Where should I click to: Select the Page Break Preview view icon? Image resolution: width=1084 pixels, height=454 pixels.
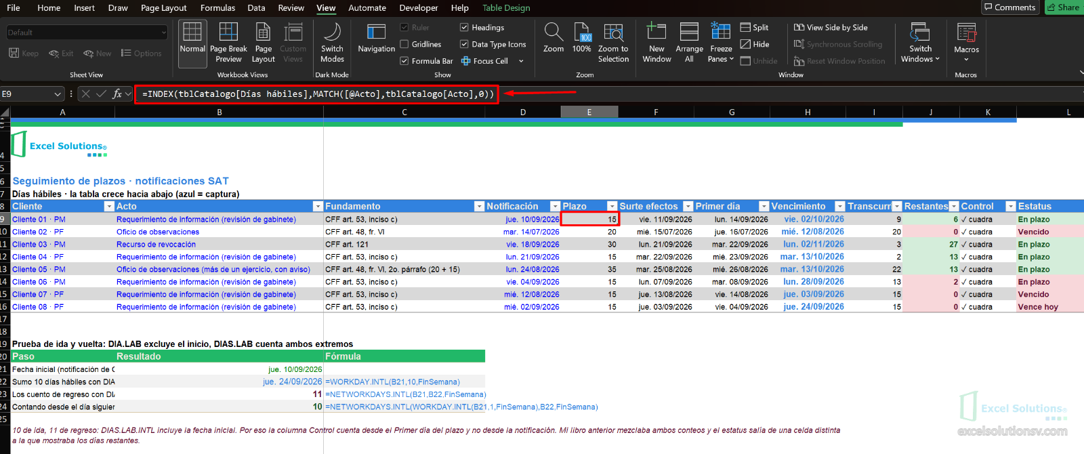point(228,32)
